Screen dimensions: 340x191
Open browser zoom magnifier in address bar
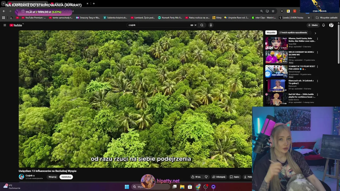[262, 11]
